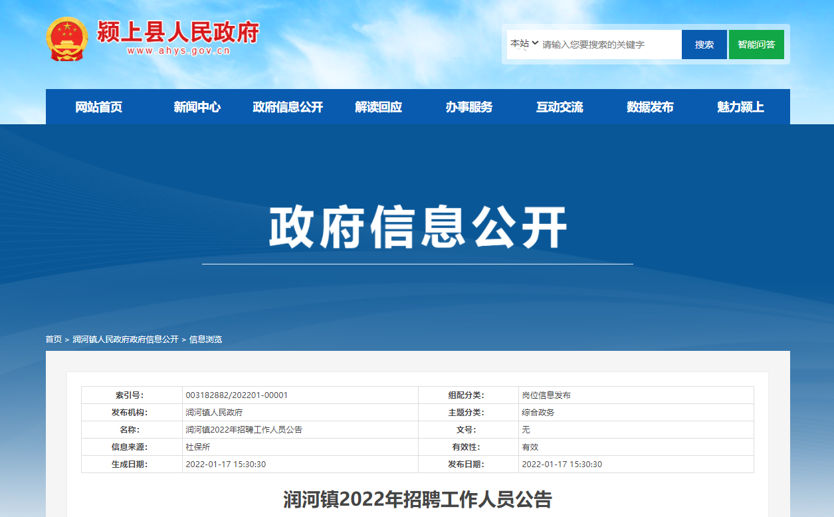
Task: Open the green 智能问答 button
Action: point(756,45)
